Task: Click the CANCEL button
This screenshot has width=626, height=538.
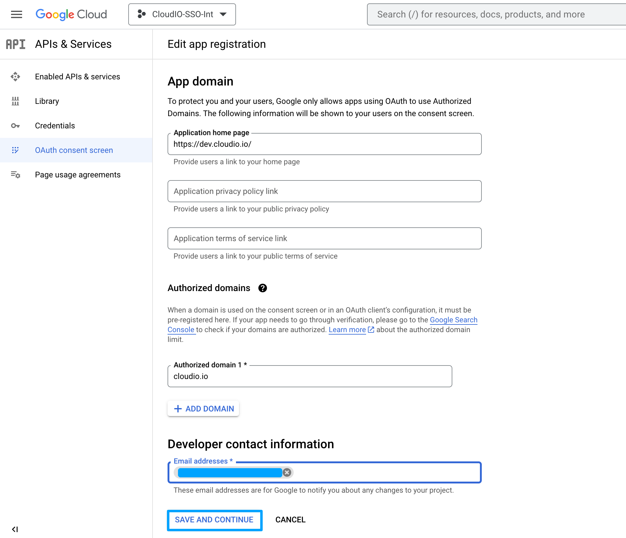Action: point(290,520)
